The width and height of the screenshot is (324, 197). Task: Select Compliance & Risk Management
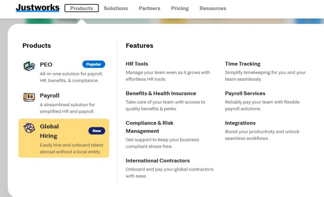point(149,127)
